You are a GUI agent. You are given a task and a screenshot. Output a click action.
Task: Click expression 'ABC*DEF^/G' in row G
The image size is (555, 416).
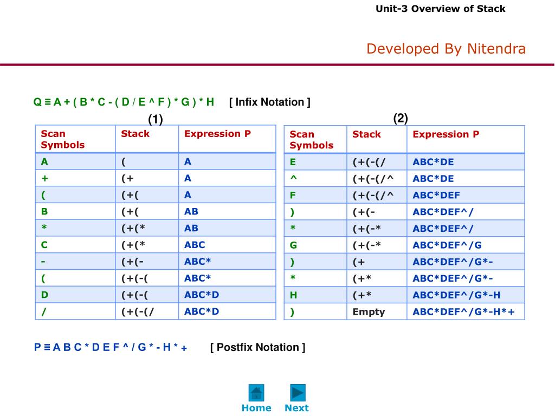pos(447,245)
